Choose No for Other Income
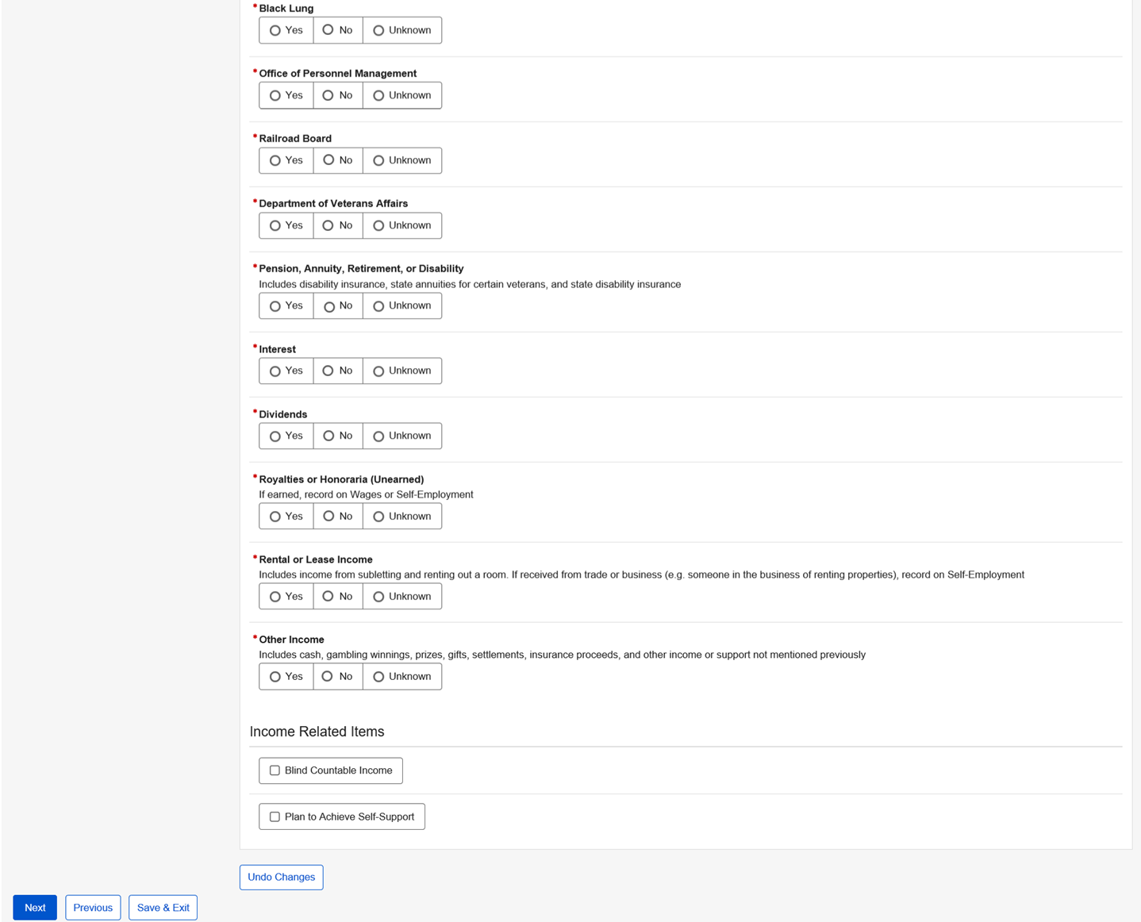 pyautogui.click(x=328, y=677)
